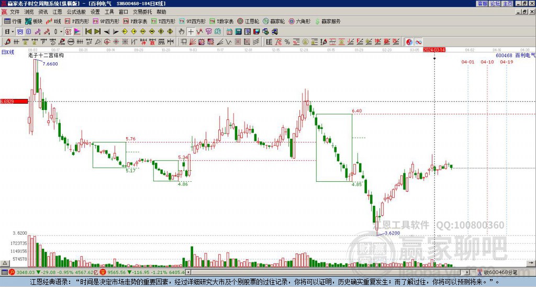This screenshot has height=287, width=536.
Task: Open the 行情 quotes view
Action: point(13,21)
